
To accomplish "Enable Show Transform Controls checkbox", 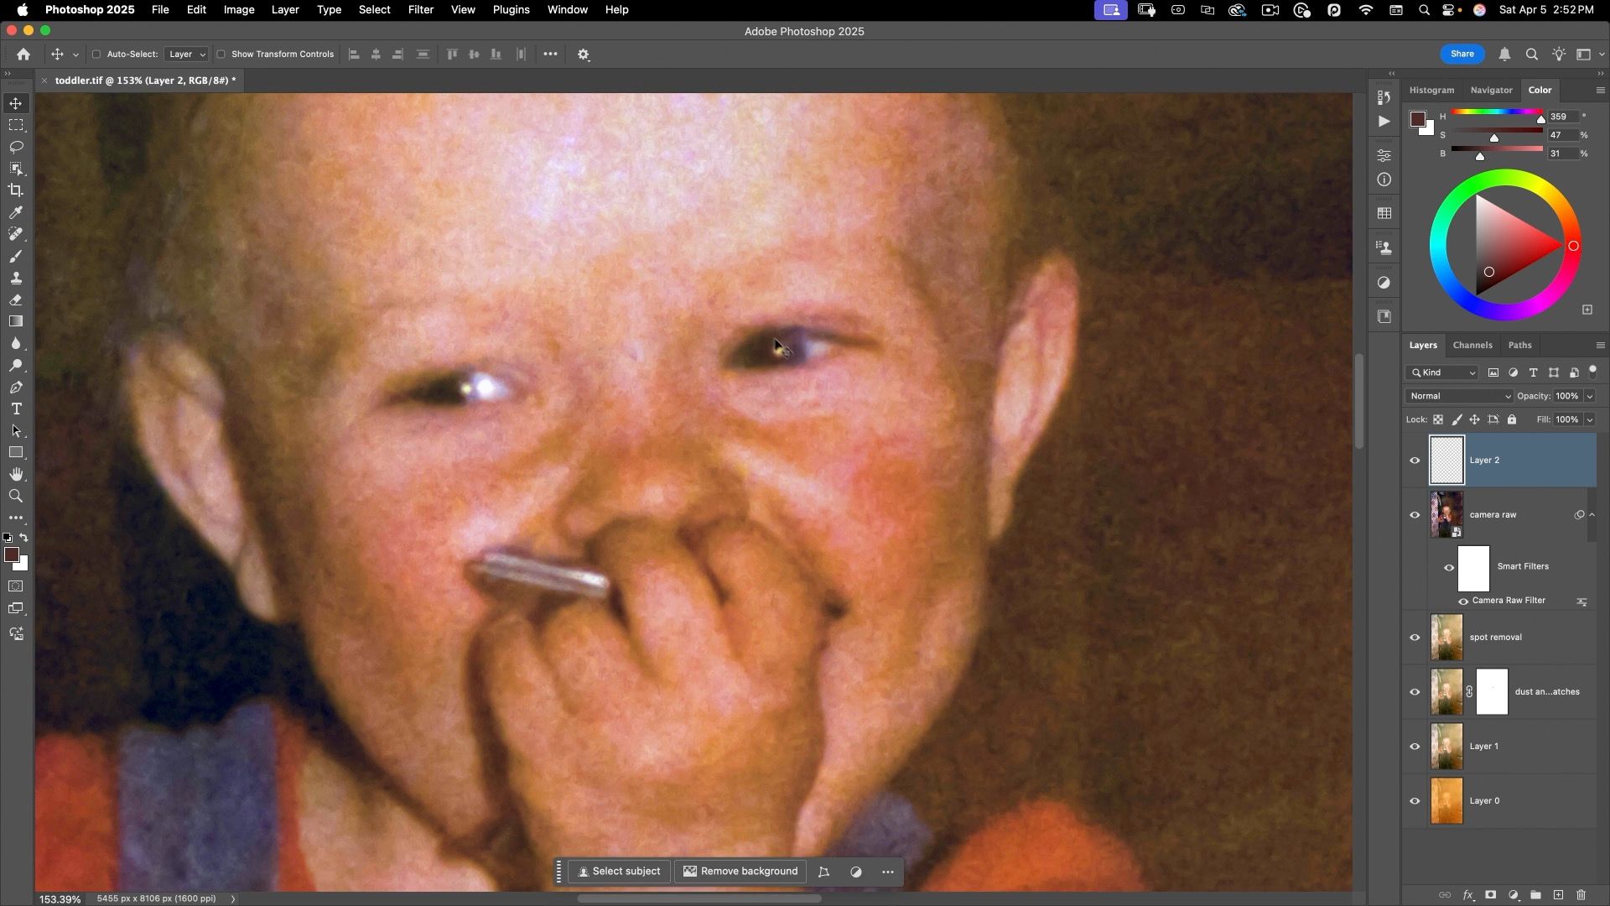I will (221, 55).
